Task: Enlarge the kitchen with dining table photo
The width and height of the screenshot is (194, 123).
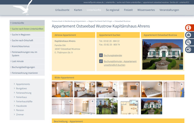Action: click(x=85, y=89)
